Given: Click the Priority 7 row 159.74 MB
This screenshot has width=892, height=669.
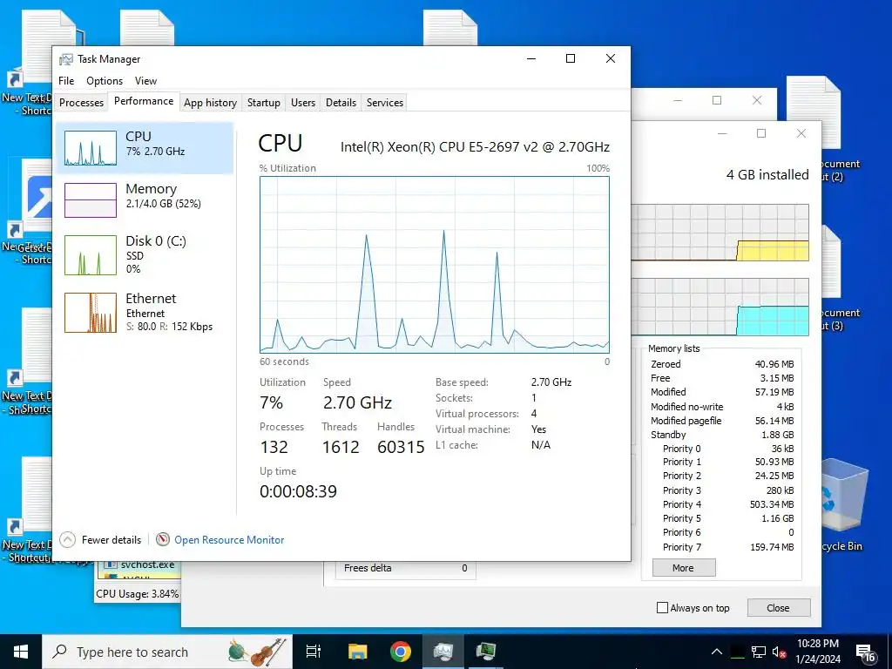Looking at the screenshot, I should 728,547.
